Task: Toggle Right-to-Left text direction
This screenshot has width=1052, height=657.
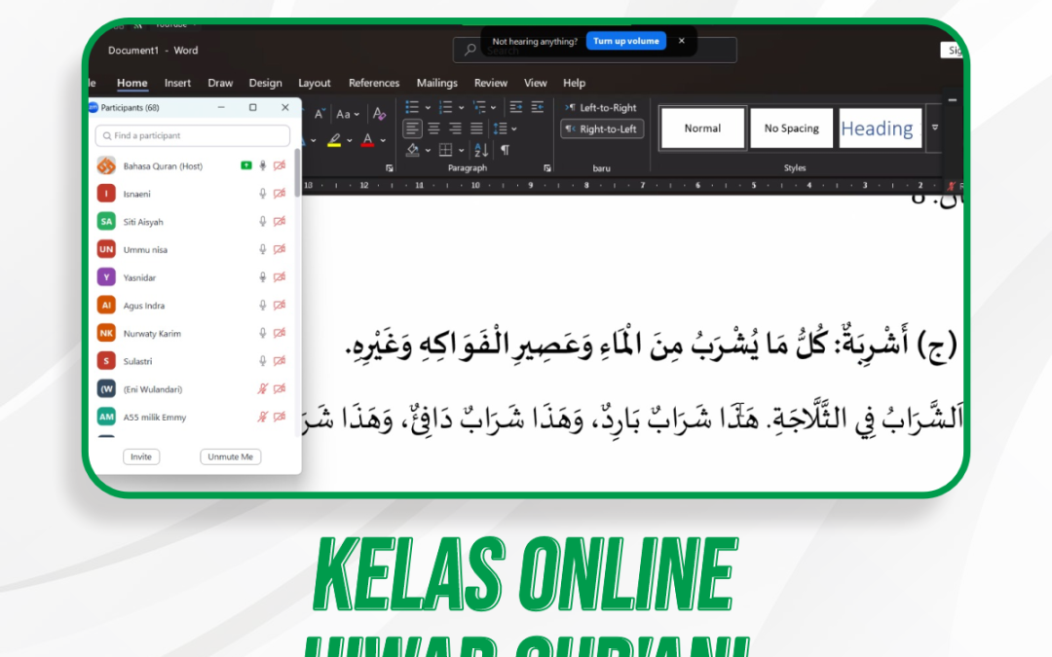Action: (x=602, y=128)
